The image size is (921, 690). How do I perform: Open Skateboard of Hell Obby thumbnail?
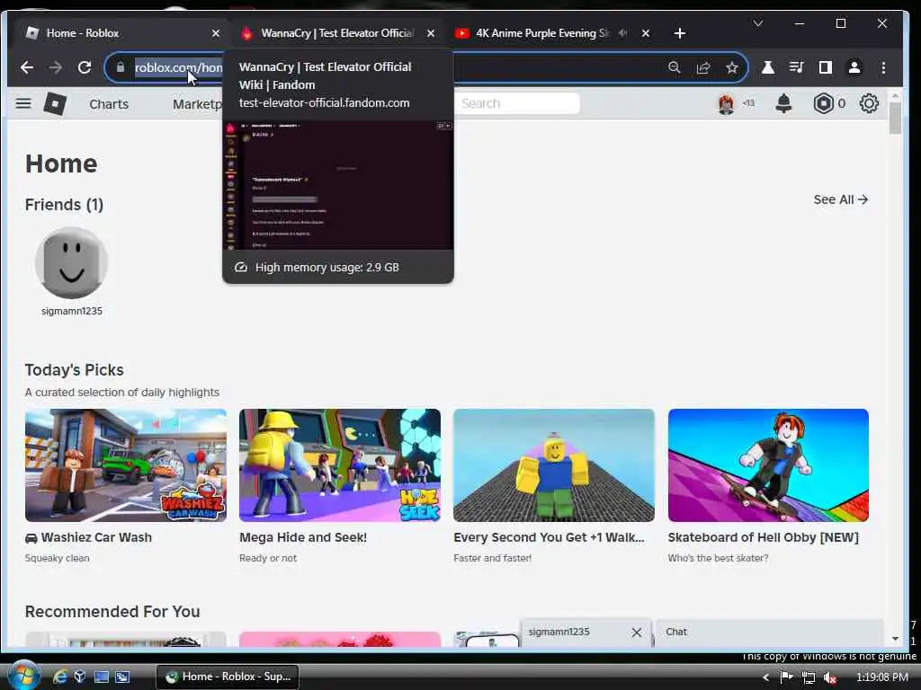[768, 465]
